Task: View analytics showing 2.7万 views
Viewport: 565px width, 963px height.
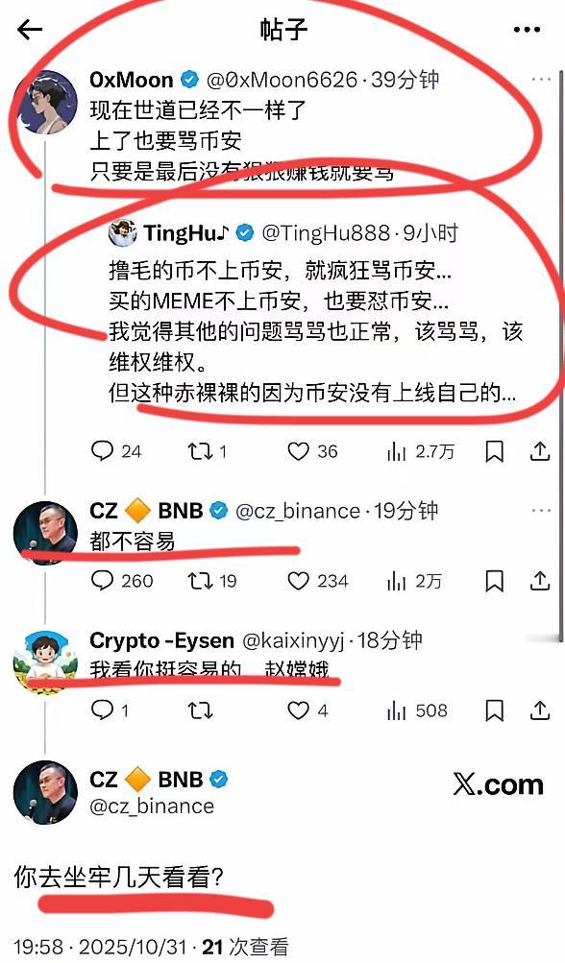Action: [x=421, y=452]
